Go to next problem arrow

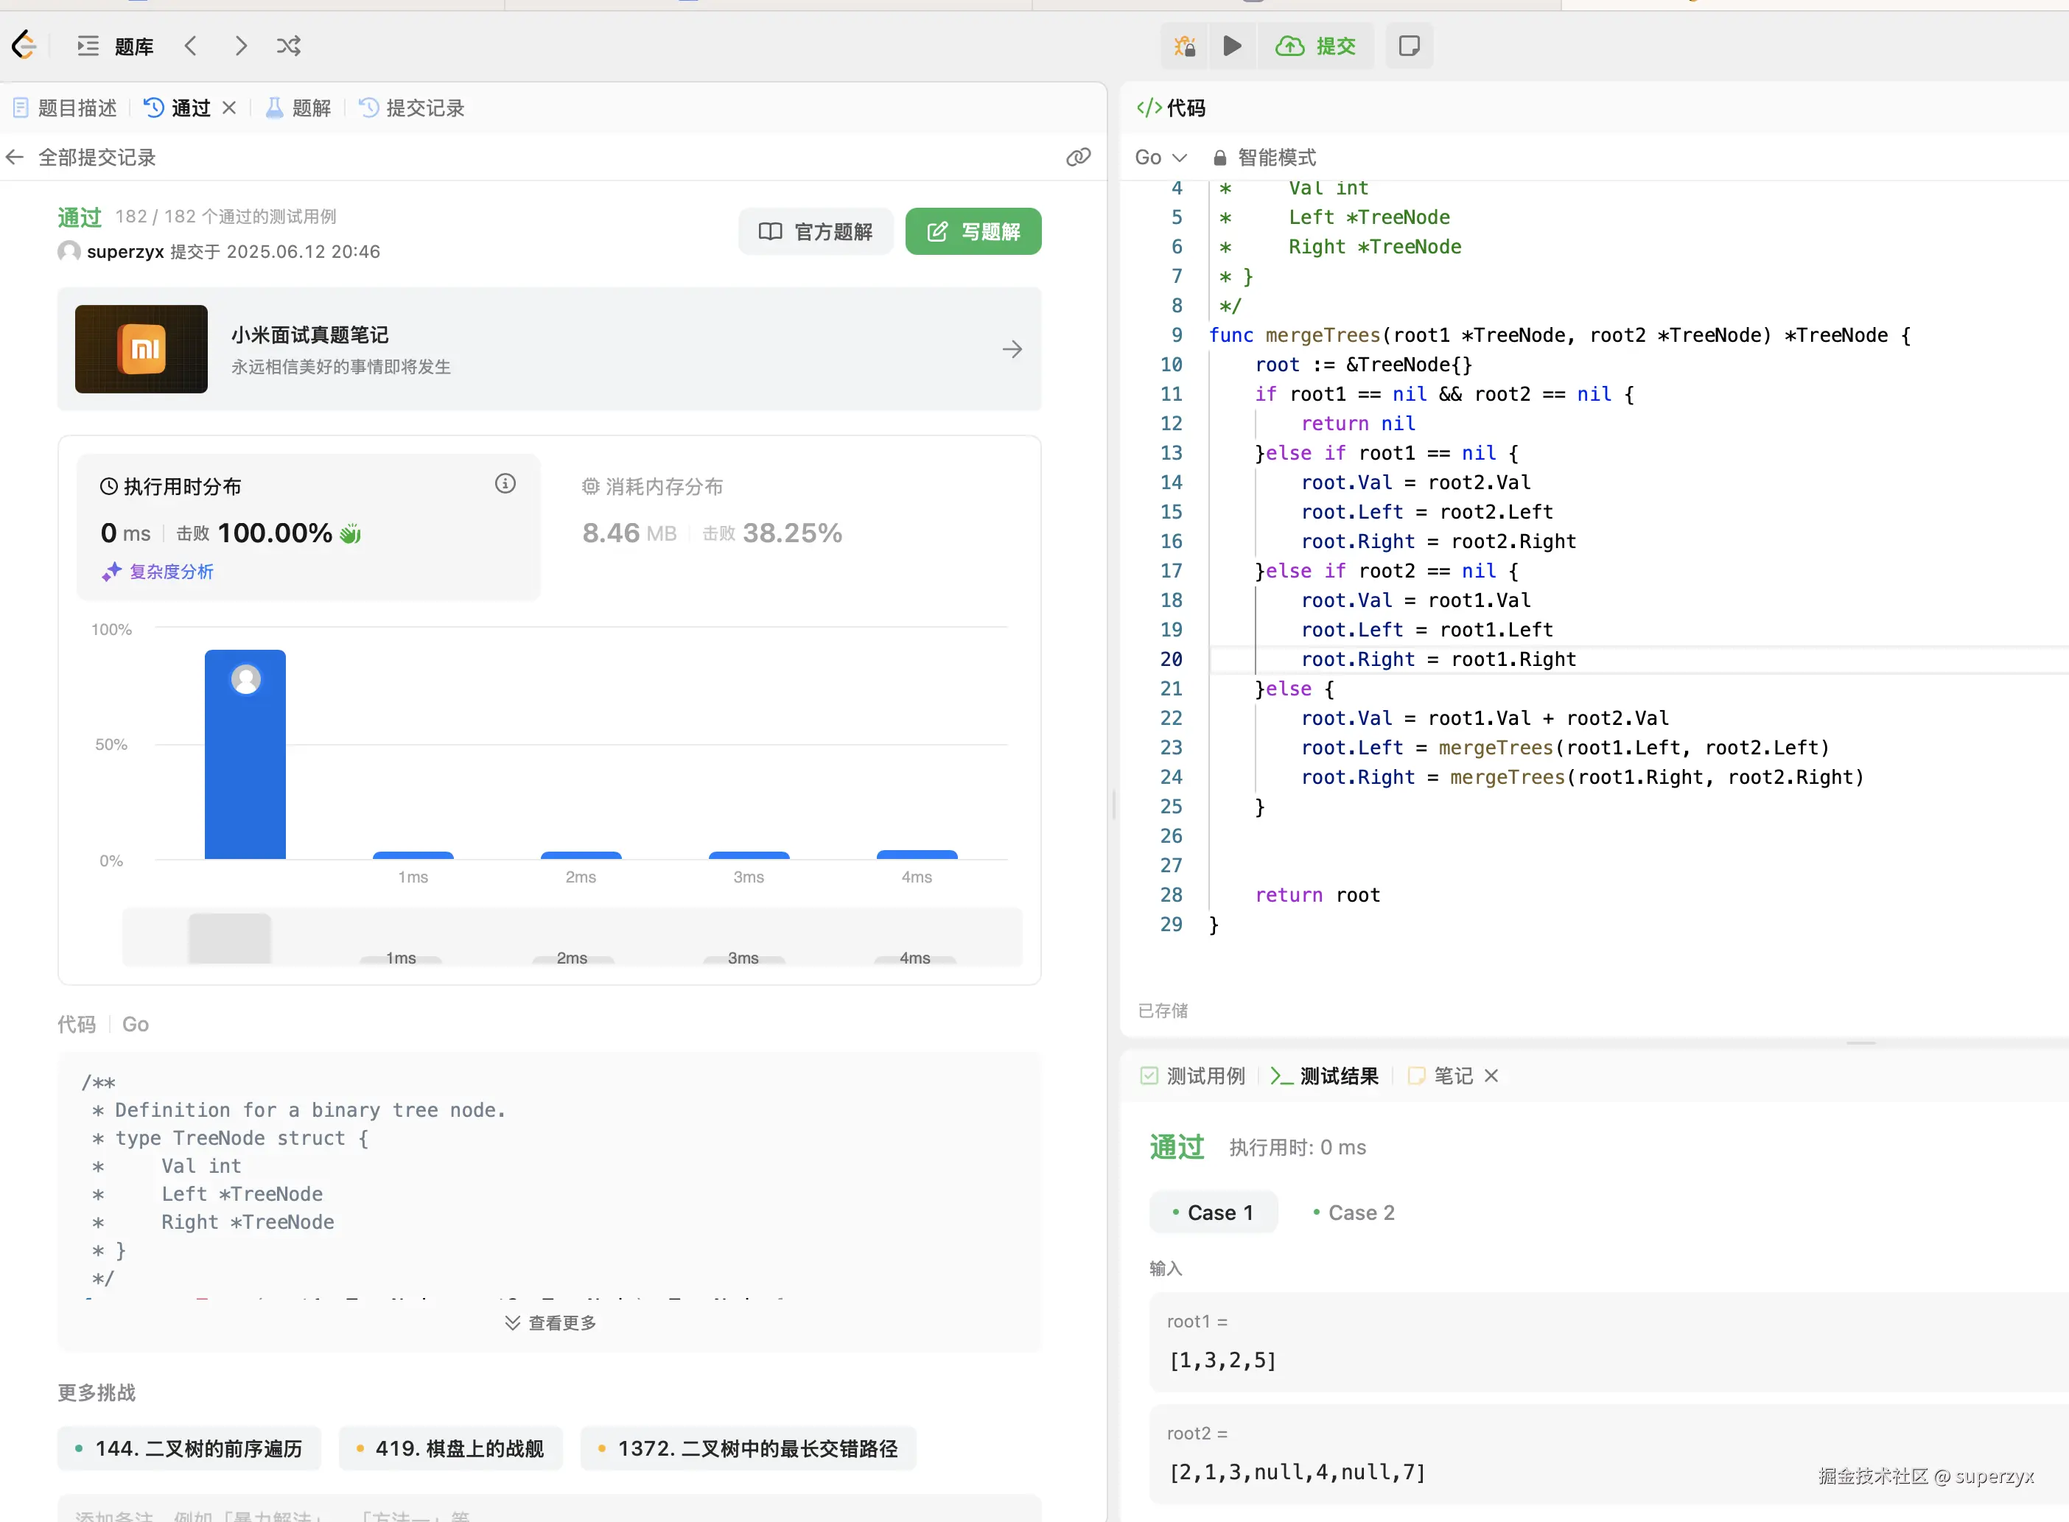(x=240, y=45)
